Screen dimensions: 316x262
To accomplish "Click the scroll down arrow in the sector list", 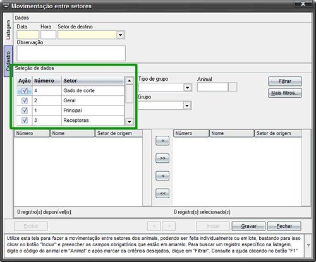I will [x=129, y=121].
